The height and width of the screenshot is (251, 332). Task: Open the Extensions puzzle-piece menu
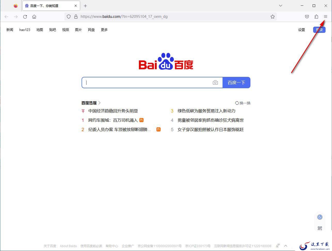pyautogui.click(x=316, y=17)
